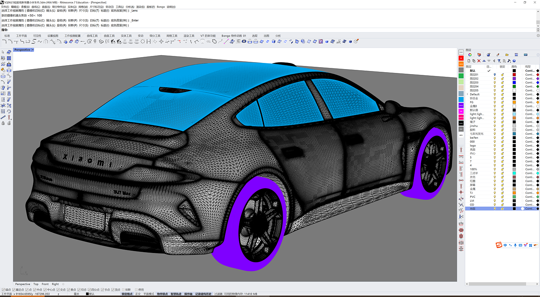The height and width of the screenshot is (297, 540).
Task: Click the padlock icon in left sidebar
Action: click(3, 123)
